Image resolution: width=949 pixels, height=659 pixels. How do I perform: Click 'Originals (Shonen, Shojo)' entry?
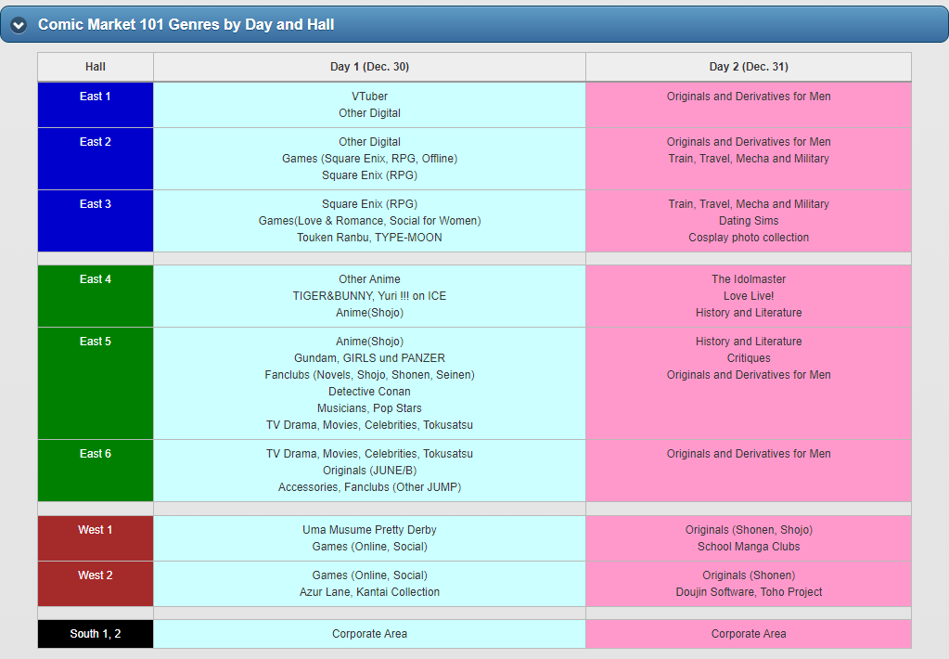(x=749, y=530)
